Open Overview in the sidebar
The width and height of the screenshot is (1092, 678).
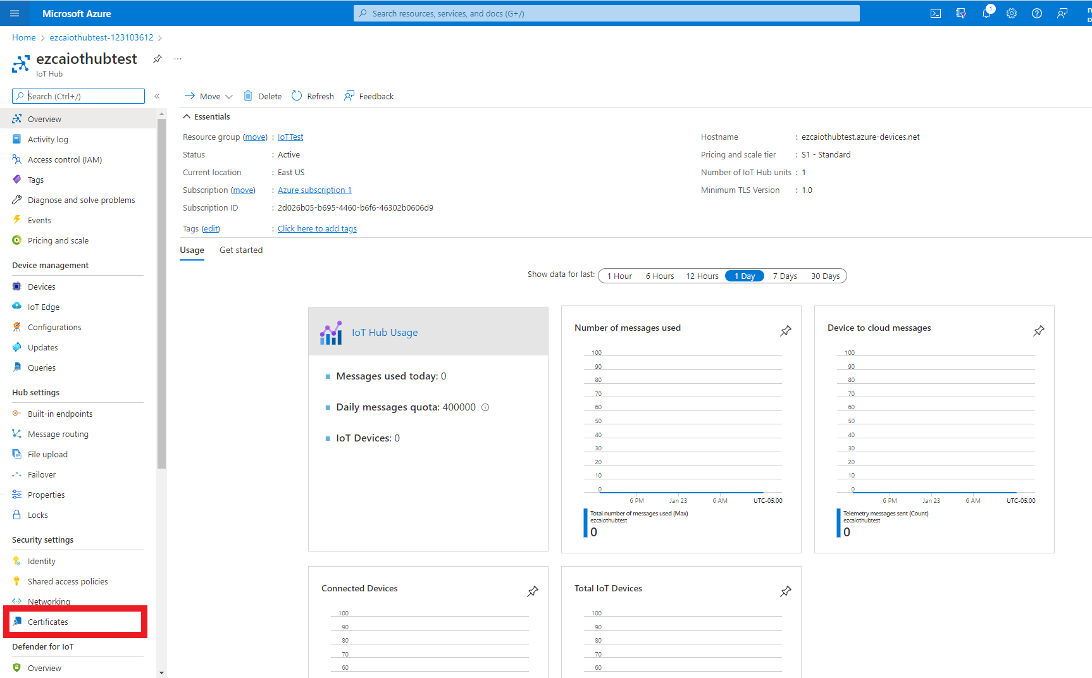(44, 119)
